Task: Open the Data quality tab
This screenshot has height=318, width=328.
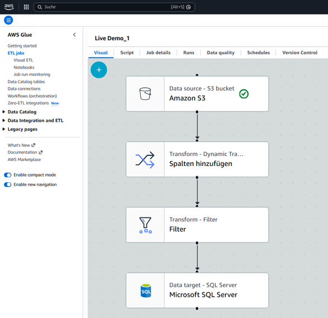Action: [x=221, y=53]
